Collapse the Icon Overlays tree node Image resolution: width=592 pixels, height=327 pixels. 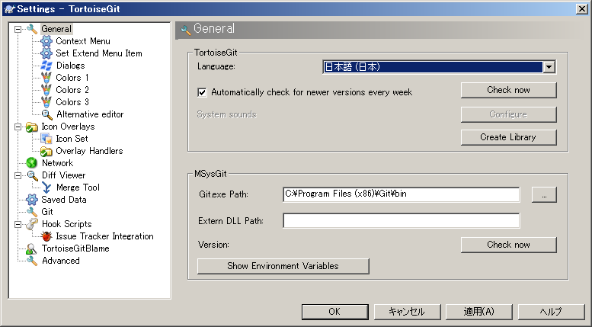pyautogui.click(x=18, y=127)
